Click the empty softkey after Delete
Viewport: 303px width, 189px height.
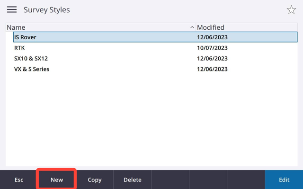[170, 180]
